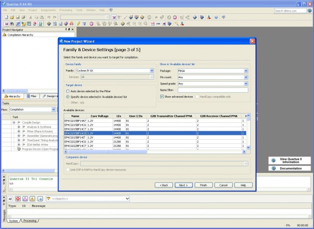
Task: Expand the EDA Netlist Writer task
Action: [x=19, y=144]
